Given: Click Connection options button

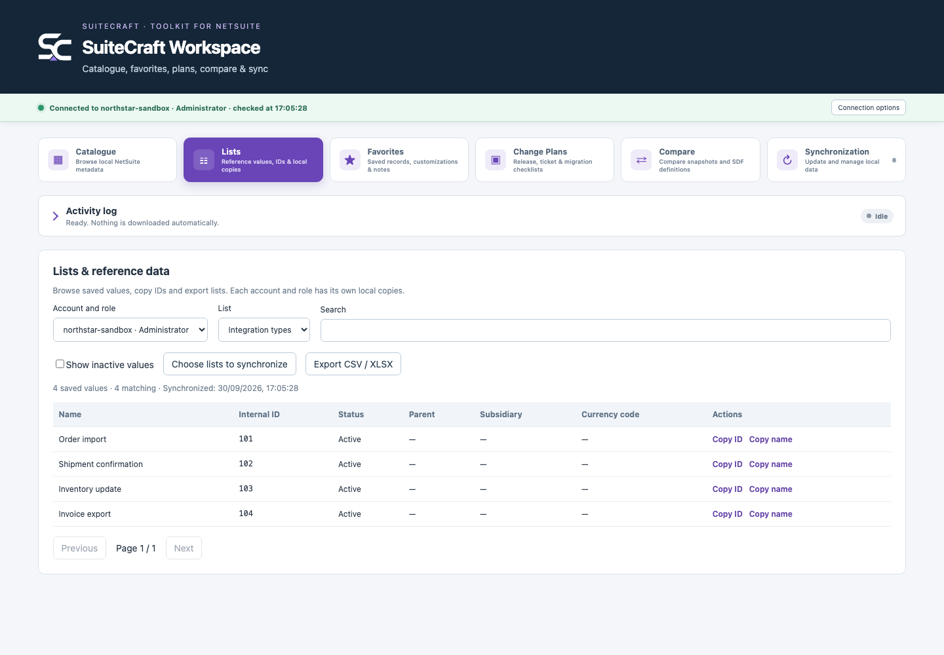Looking at the screenshot, I should 869,107.
